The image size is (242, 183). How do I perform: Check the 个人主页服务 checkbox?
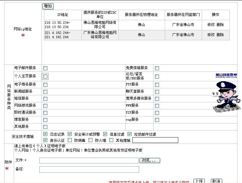click(45, 76)
